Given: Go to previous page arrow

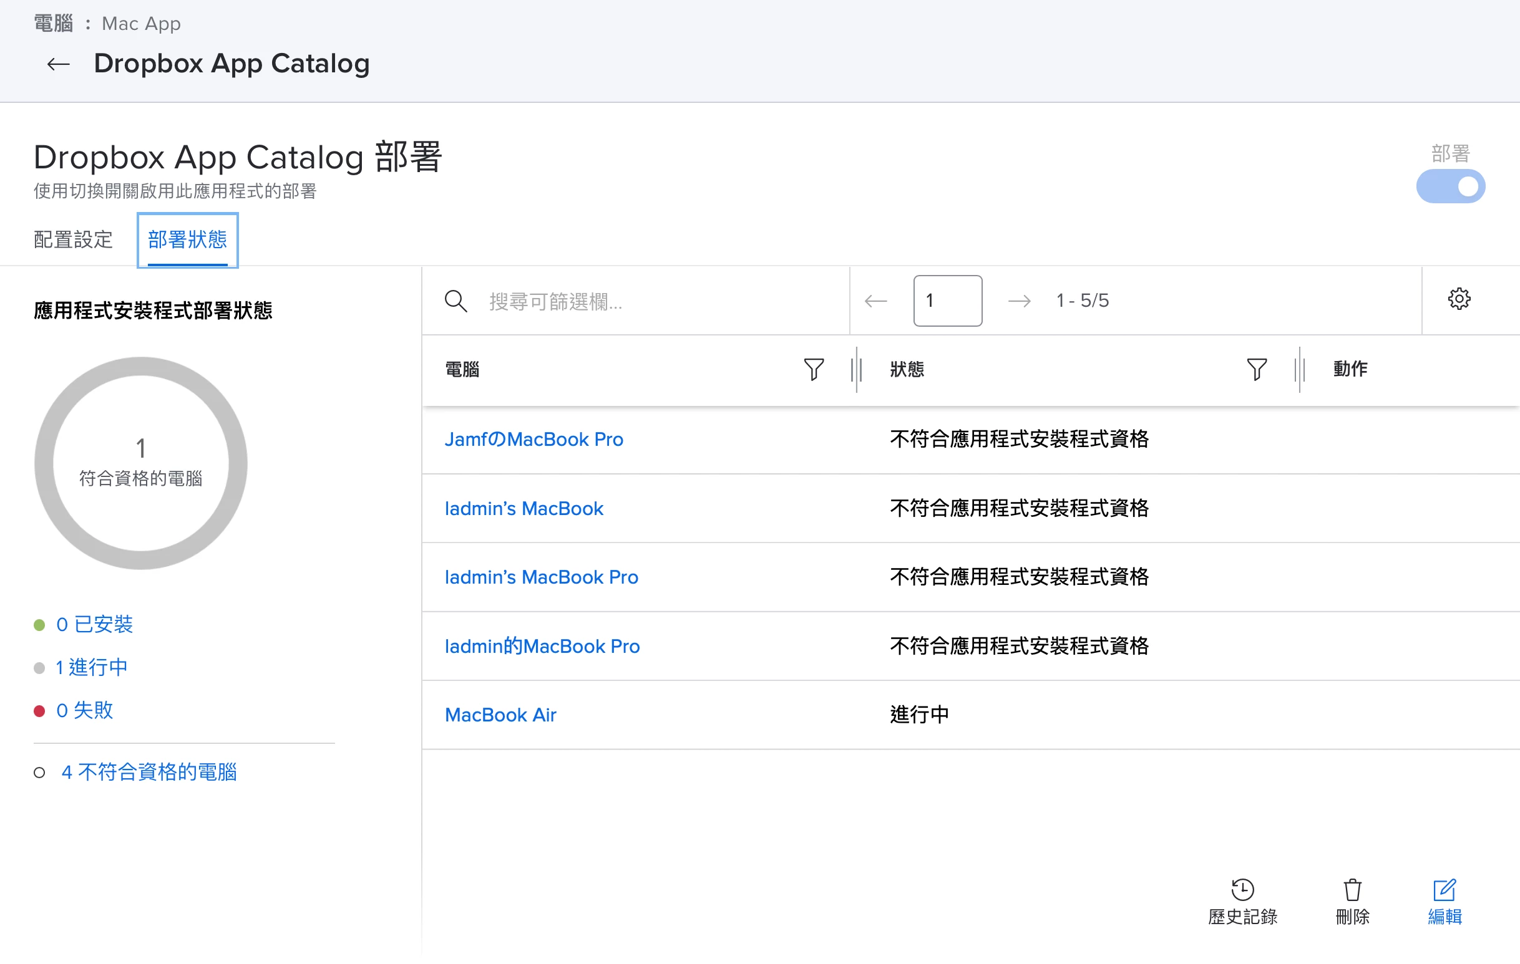Looking at the screenshot, I should click(875, 301).
